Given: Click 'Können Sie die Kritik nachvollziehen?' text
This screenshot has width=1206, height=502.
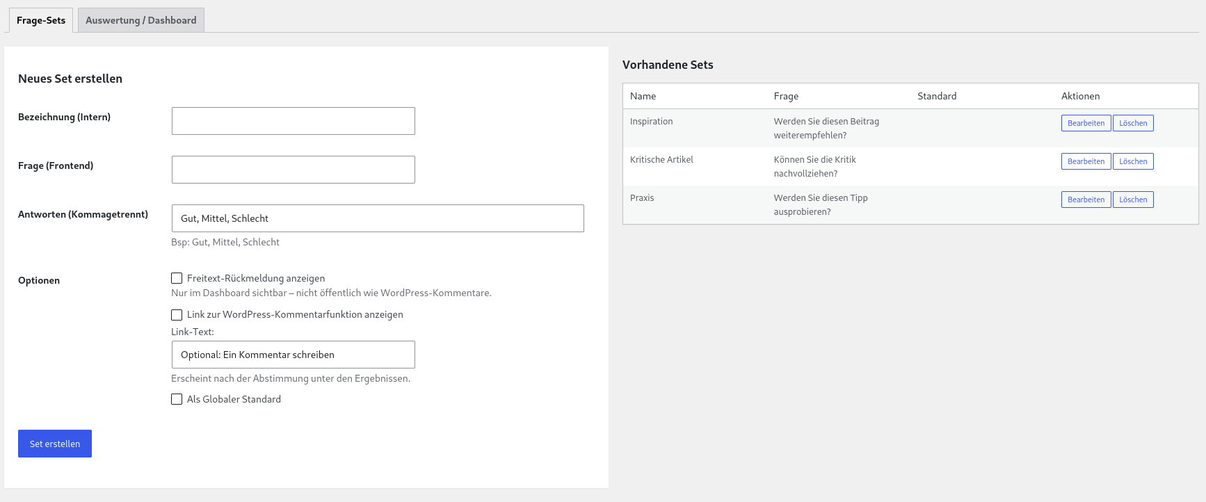Looking at the screenshot, I should (x=814, y=167).
